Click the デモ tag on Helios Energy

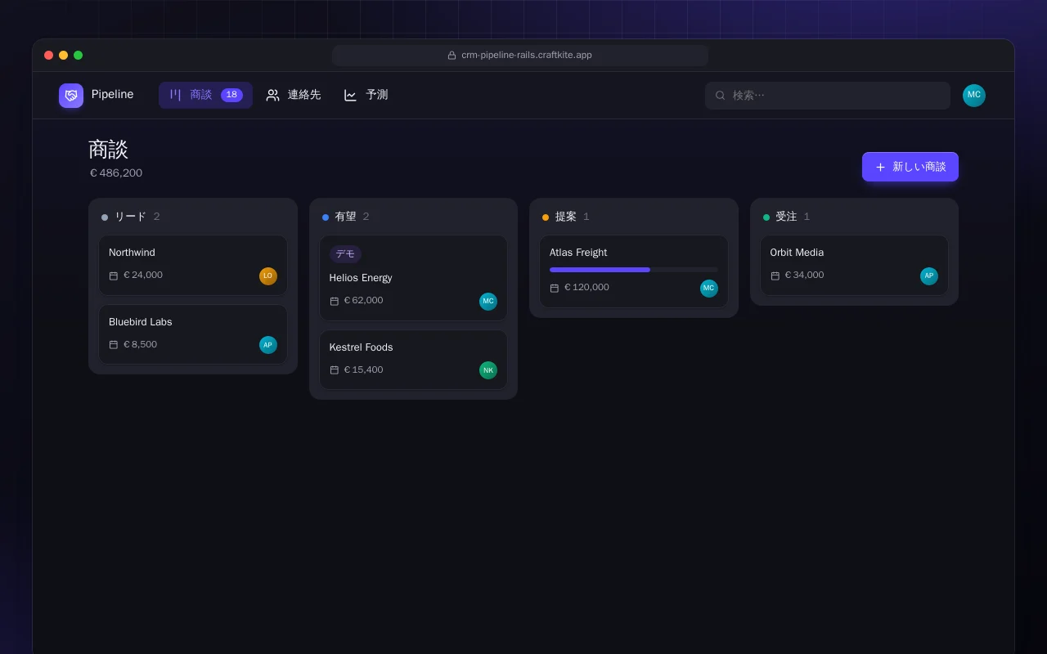345,254
